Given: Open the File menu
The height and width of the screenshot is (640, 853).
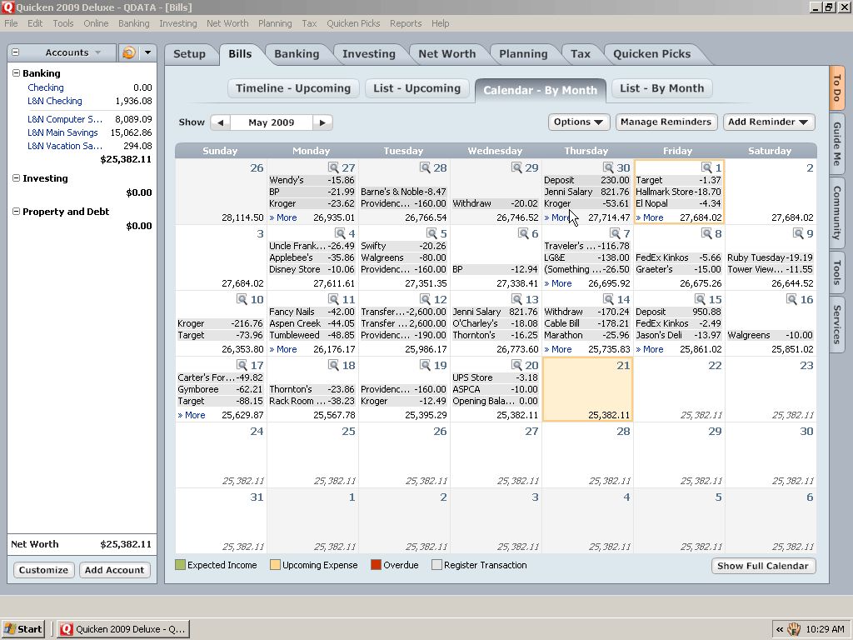Looking at the screenshot, I should 11,23.
